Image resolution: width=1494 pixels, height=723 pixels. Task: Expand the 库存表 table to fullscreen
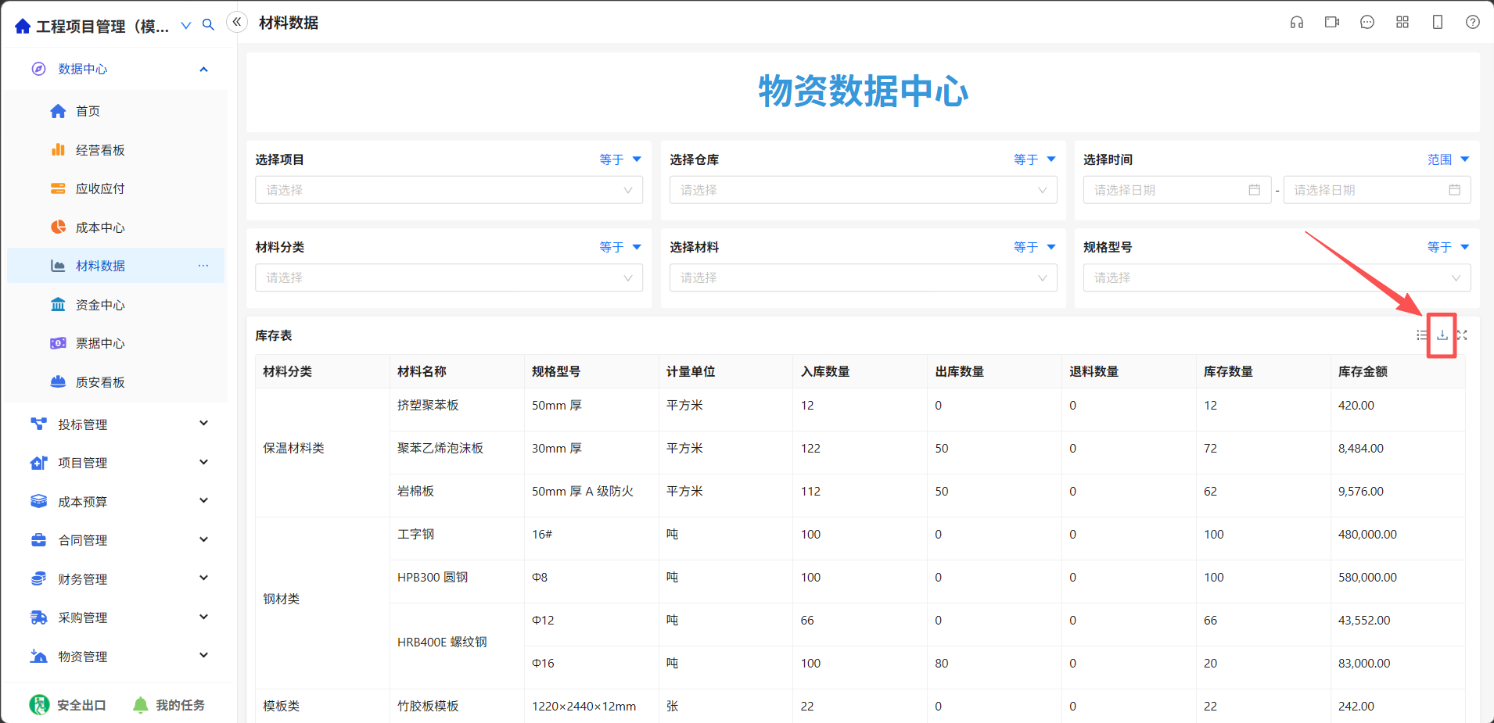(x=1462, y=335)
